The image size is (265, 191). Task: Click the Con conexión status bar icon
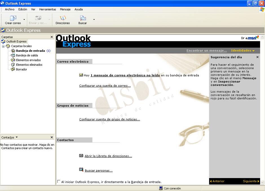coord(161,188)
